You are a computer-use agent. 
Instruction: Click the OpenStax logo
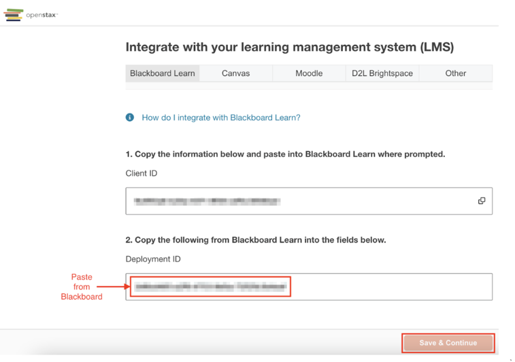pyautogui.click(x=30, y=15)
